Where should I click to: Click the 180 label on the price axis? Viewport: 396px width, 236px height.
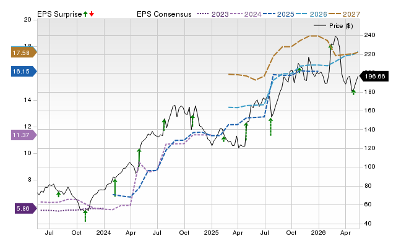tap(369, 92)
